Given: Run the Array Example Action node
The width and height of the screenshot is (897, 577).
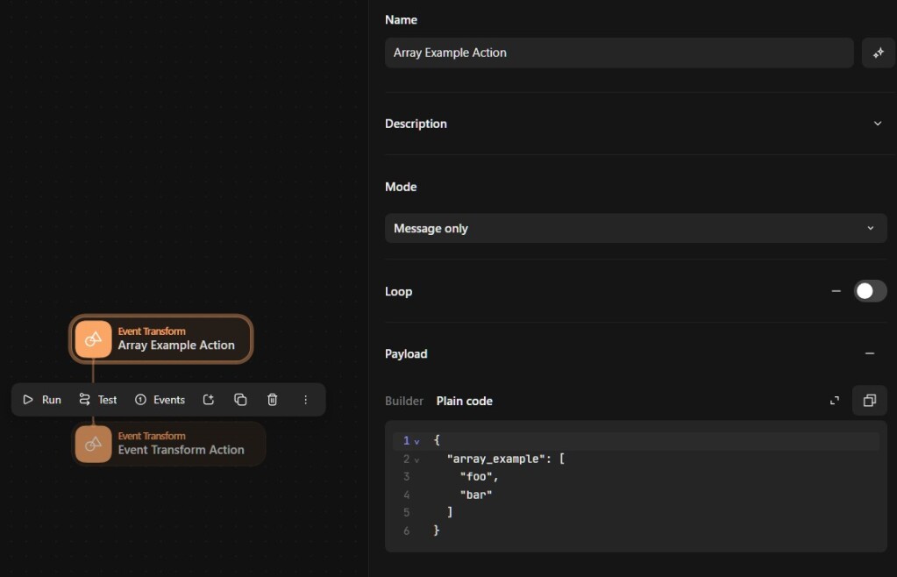Looking at the screenshot, I should tap(41, 399).
